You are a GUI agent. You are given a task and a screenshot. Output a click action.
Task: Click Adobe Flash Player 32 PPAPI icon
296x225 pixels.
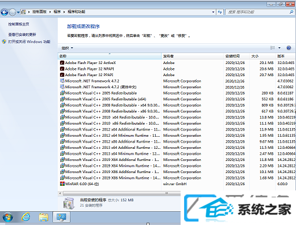62,75
